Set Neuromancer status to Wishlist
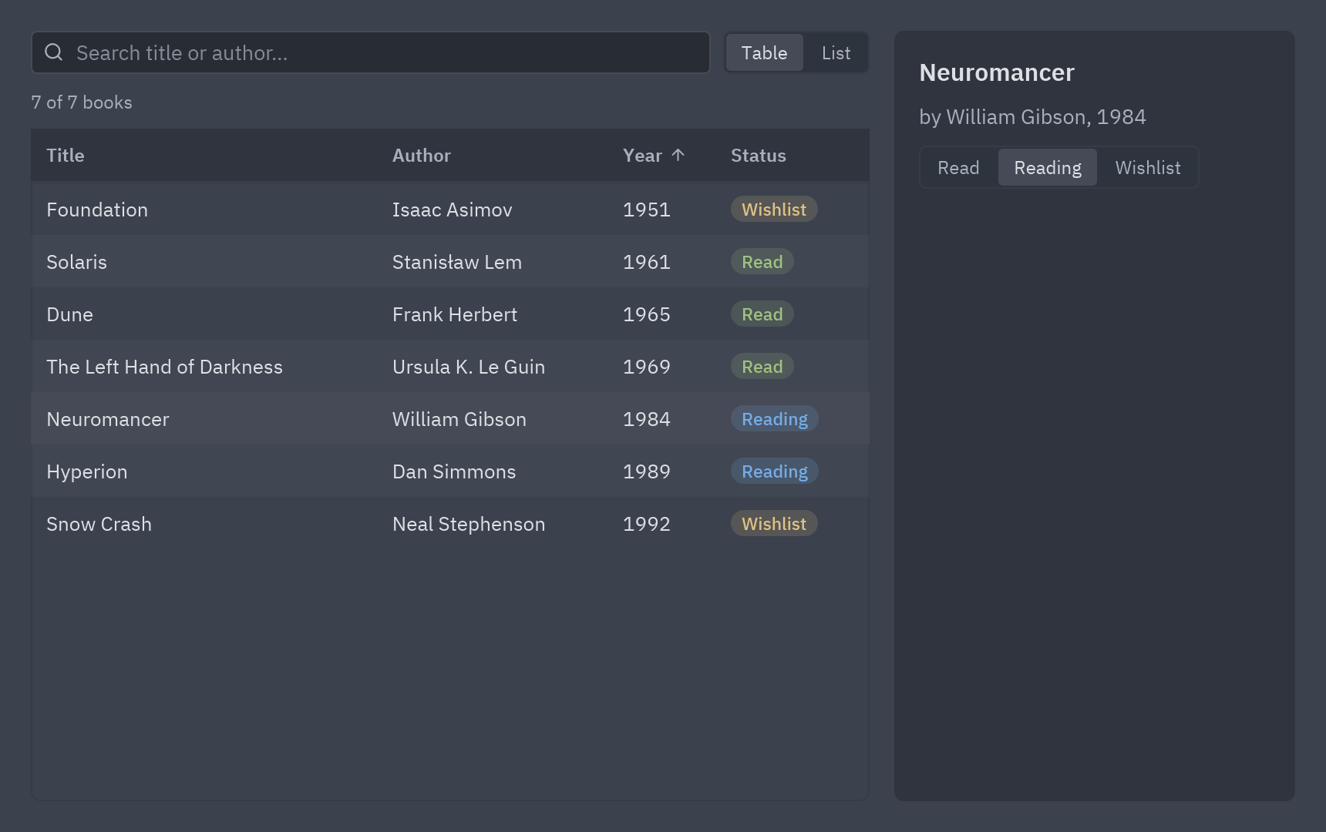 [x=1148, y=167]
